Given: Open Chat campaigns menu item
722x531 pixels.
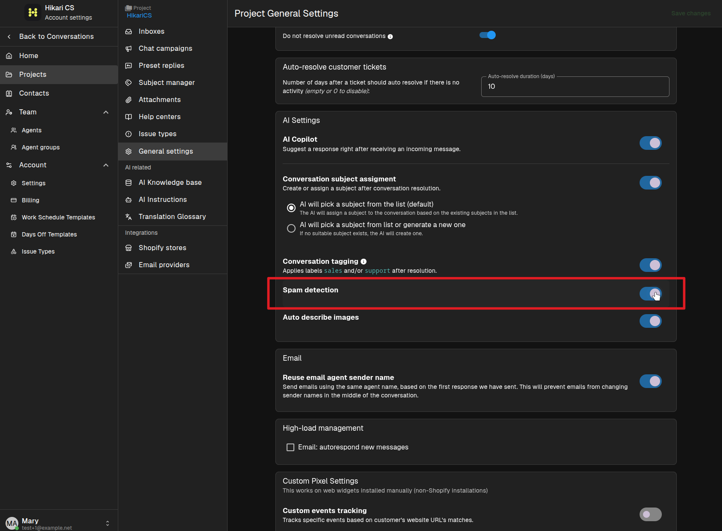Looking at the screenshot, I should [x=172, y=49].
